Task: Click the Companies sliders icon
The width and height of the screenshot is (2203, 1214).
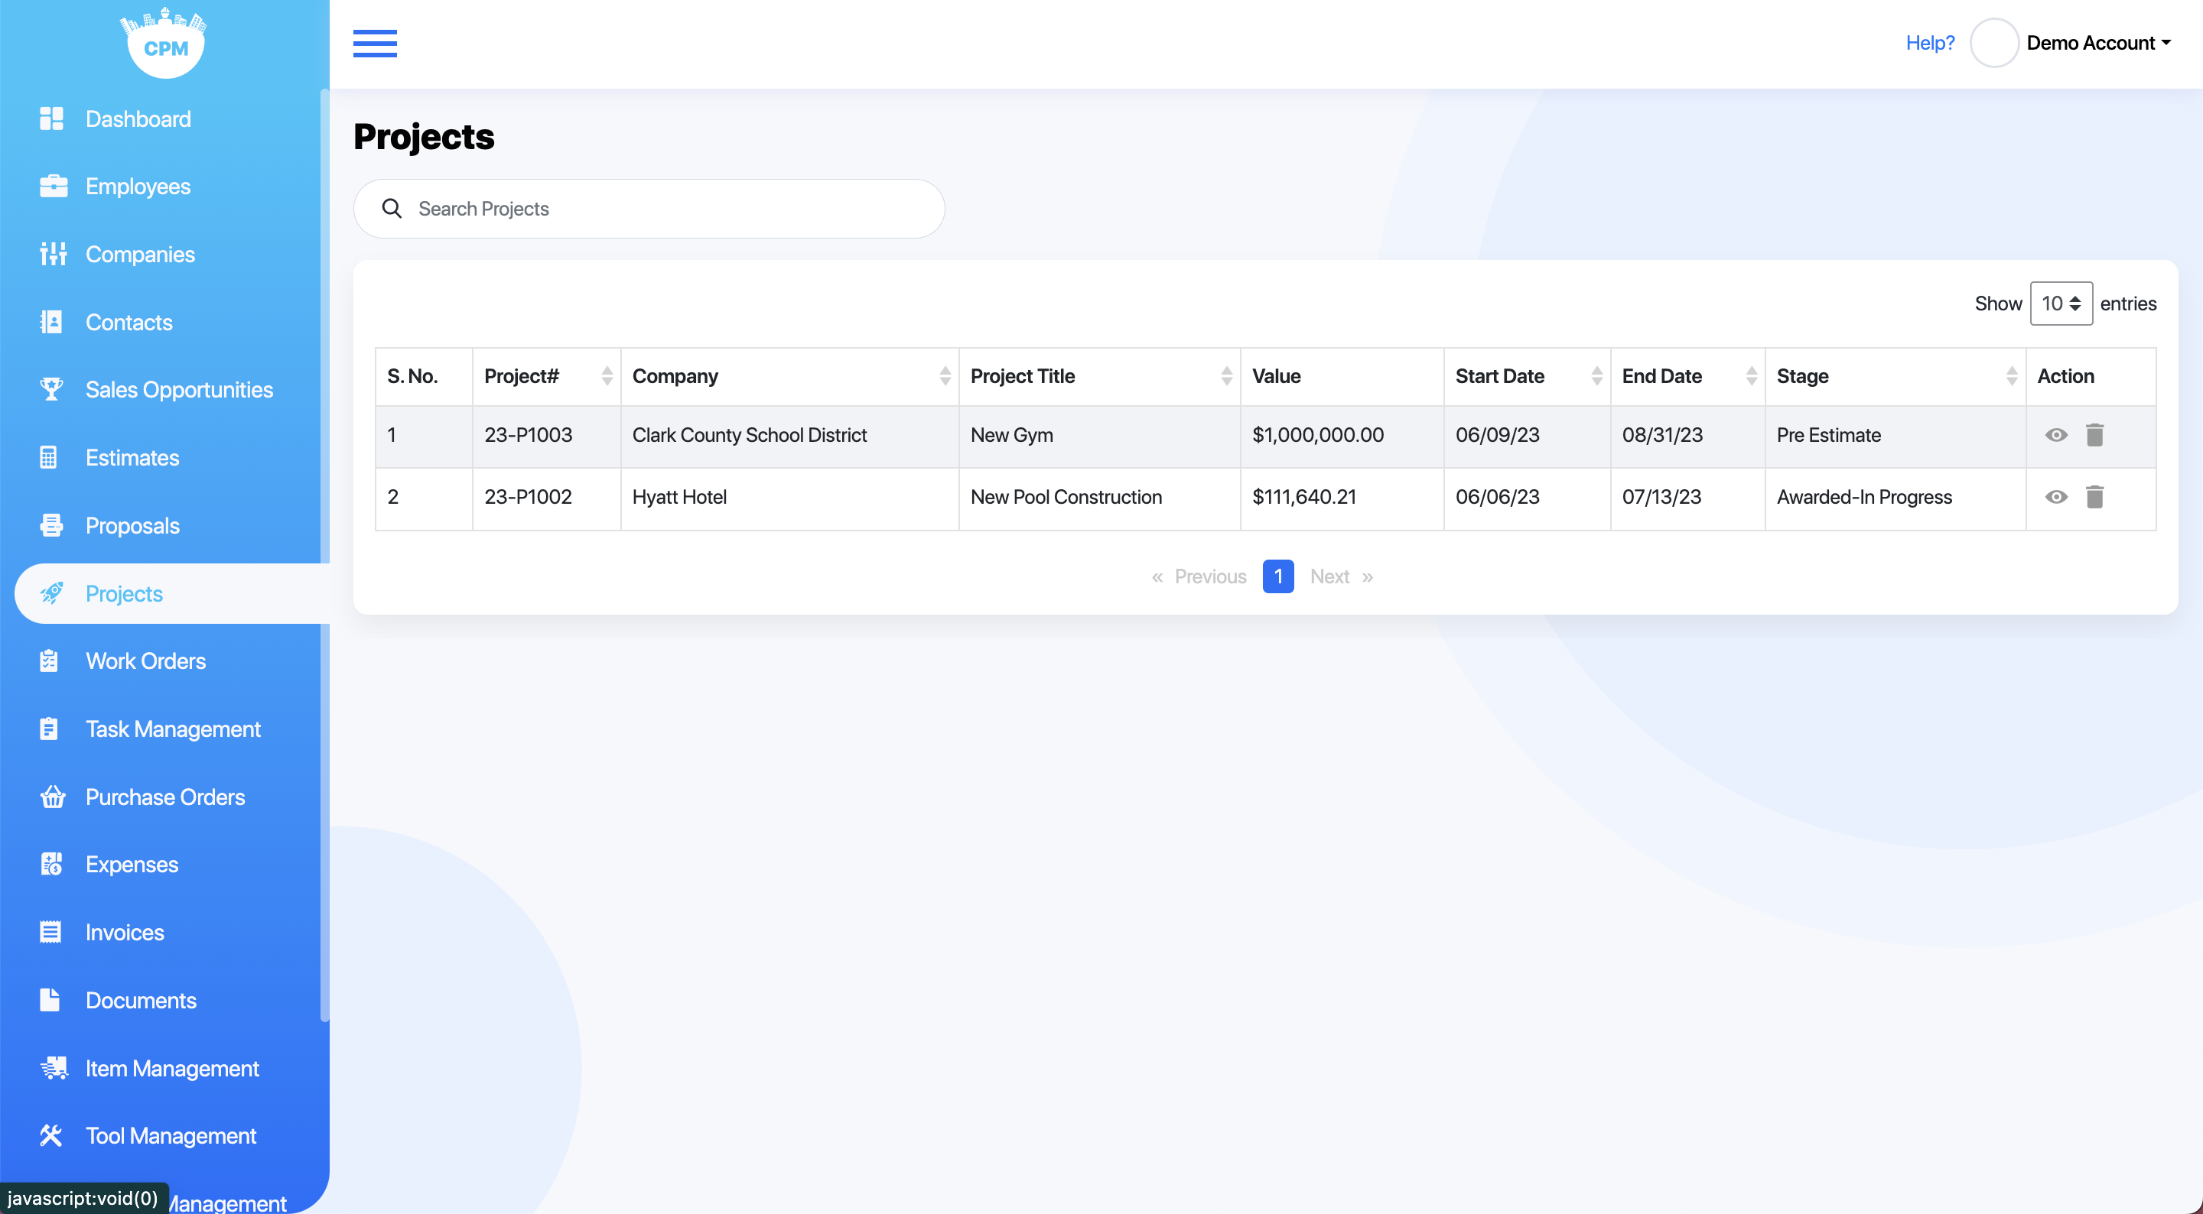Action: (x=53, y=254)
